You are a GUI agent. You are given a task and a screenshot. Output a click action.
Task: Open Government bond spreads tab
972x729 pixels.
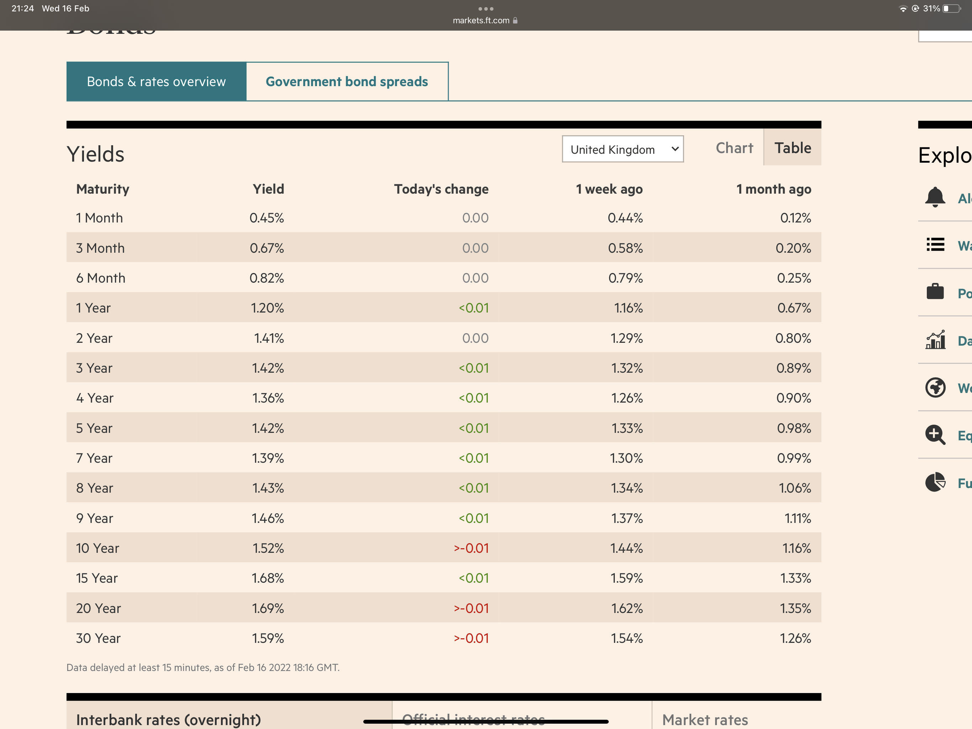coord(347,82)
